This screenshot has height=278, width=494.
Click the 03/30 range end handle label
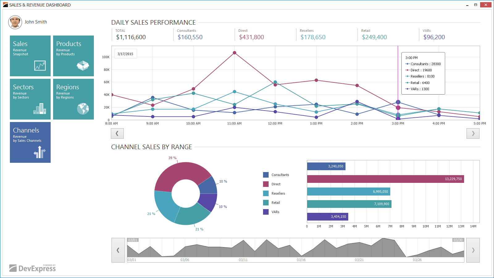458,240
